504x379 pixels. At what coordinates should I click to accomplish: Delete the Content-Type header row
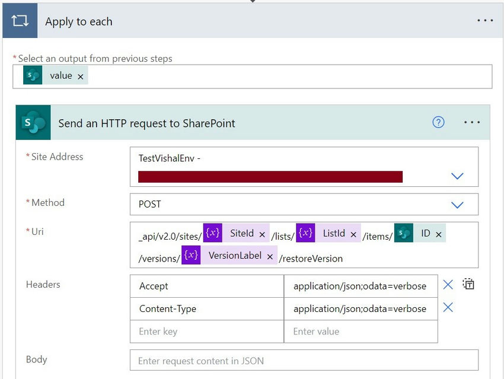pyautogui.click(x=448, y=307)
